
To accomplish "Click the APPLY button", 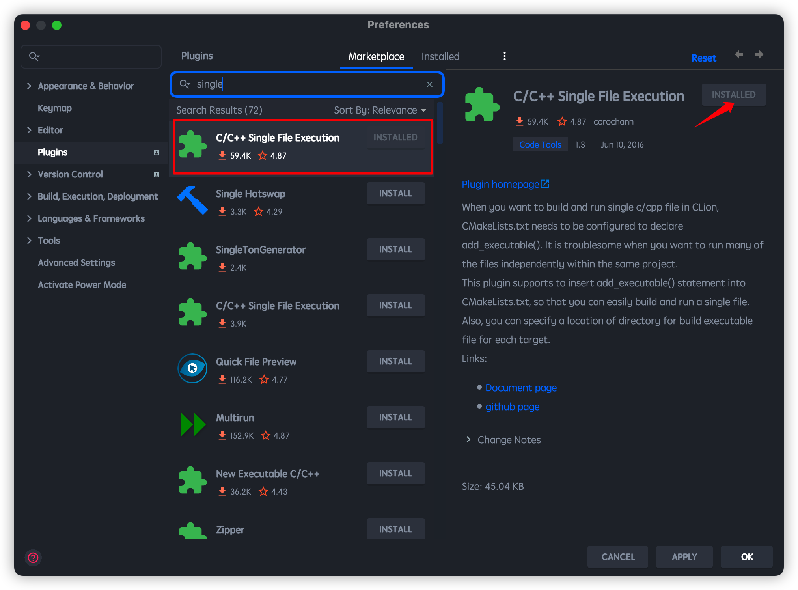I will tap(684, 557).
